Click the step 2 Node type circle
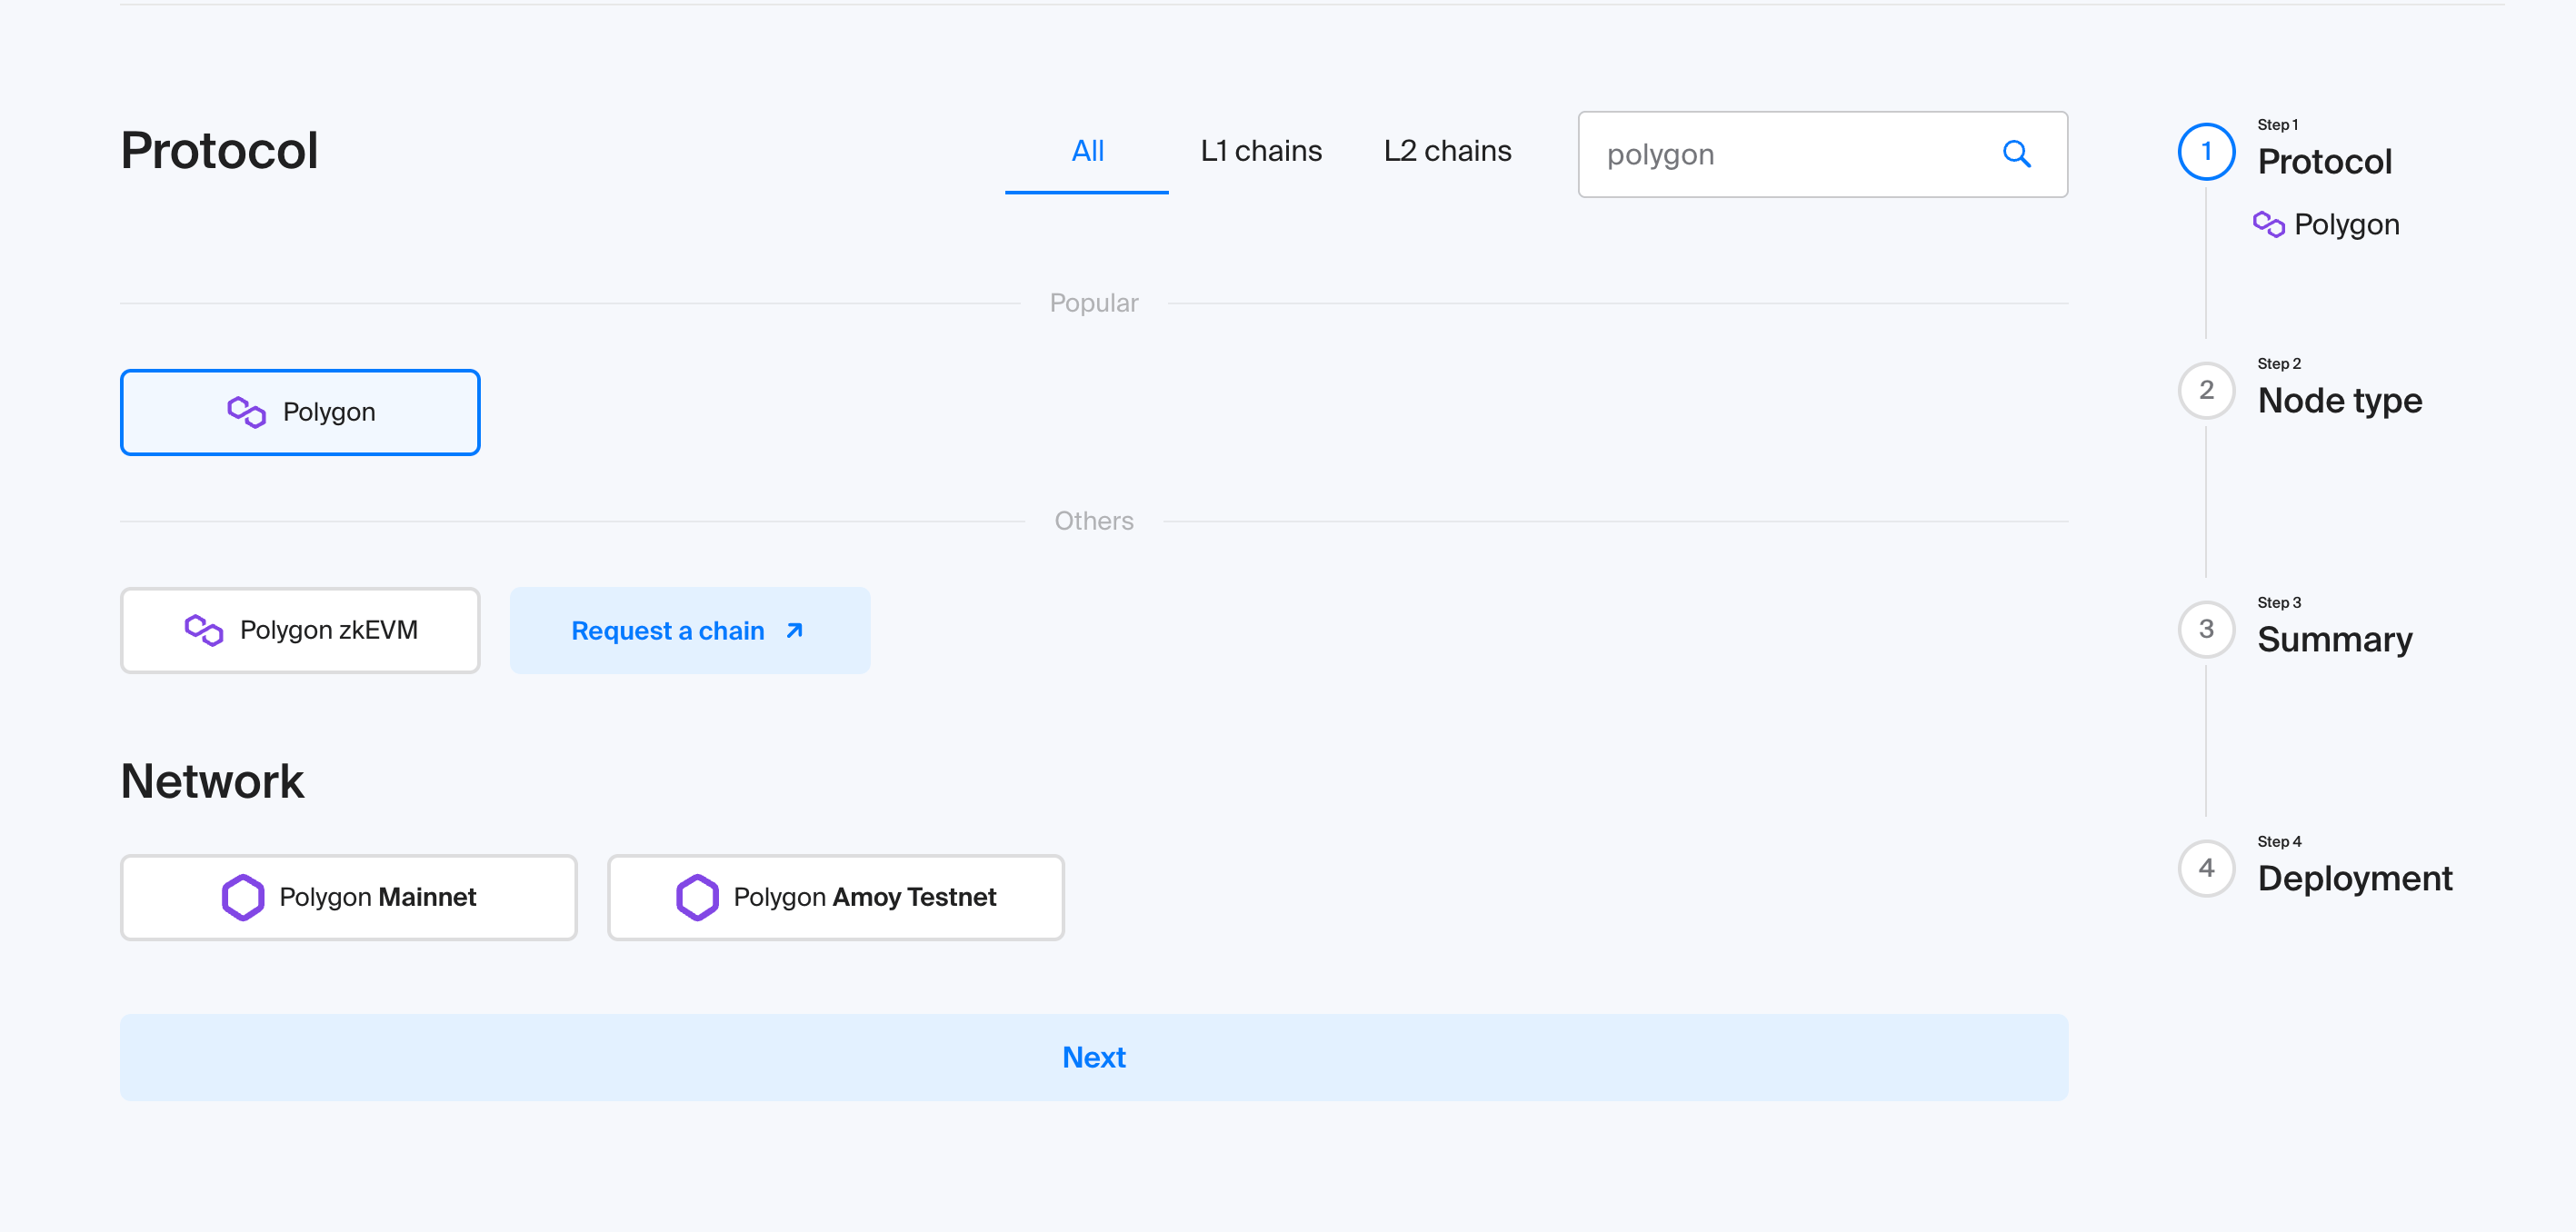Screen dimensions: 2576x1232 [2206, 391]
